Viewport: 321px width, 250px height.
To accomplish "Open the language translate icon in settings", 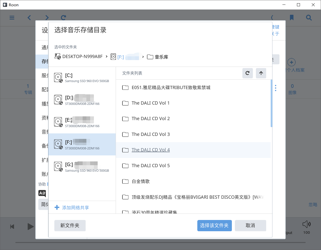I will click(x=42, y=193).
